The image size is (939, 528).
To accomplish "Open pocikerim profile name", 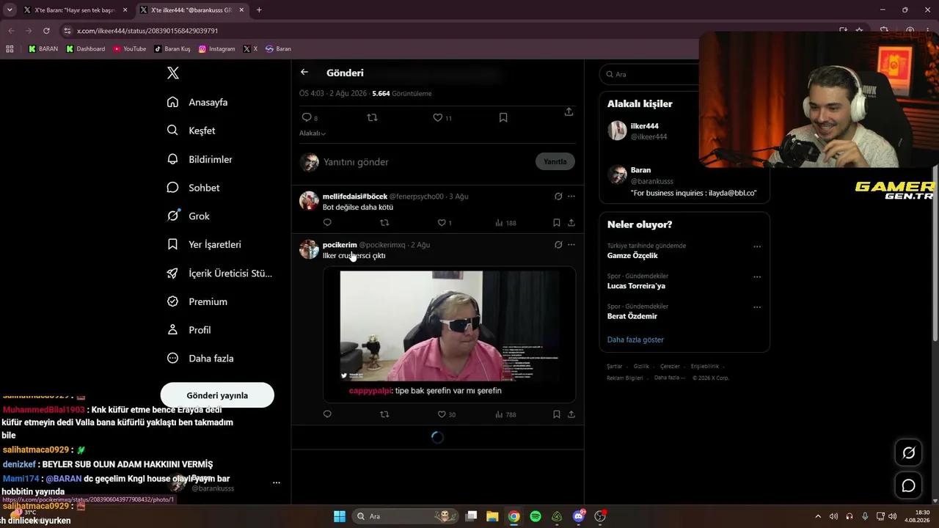I will (340, 245).
